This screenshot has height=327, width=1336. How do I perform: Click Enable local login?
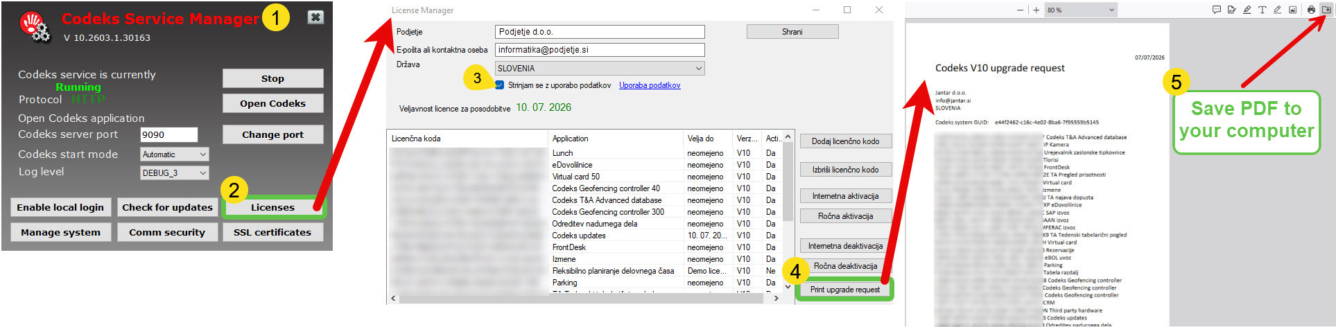tap(60, 207)
